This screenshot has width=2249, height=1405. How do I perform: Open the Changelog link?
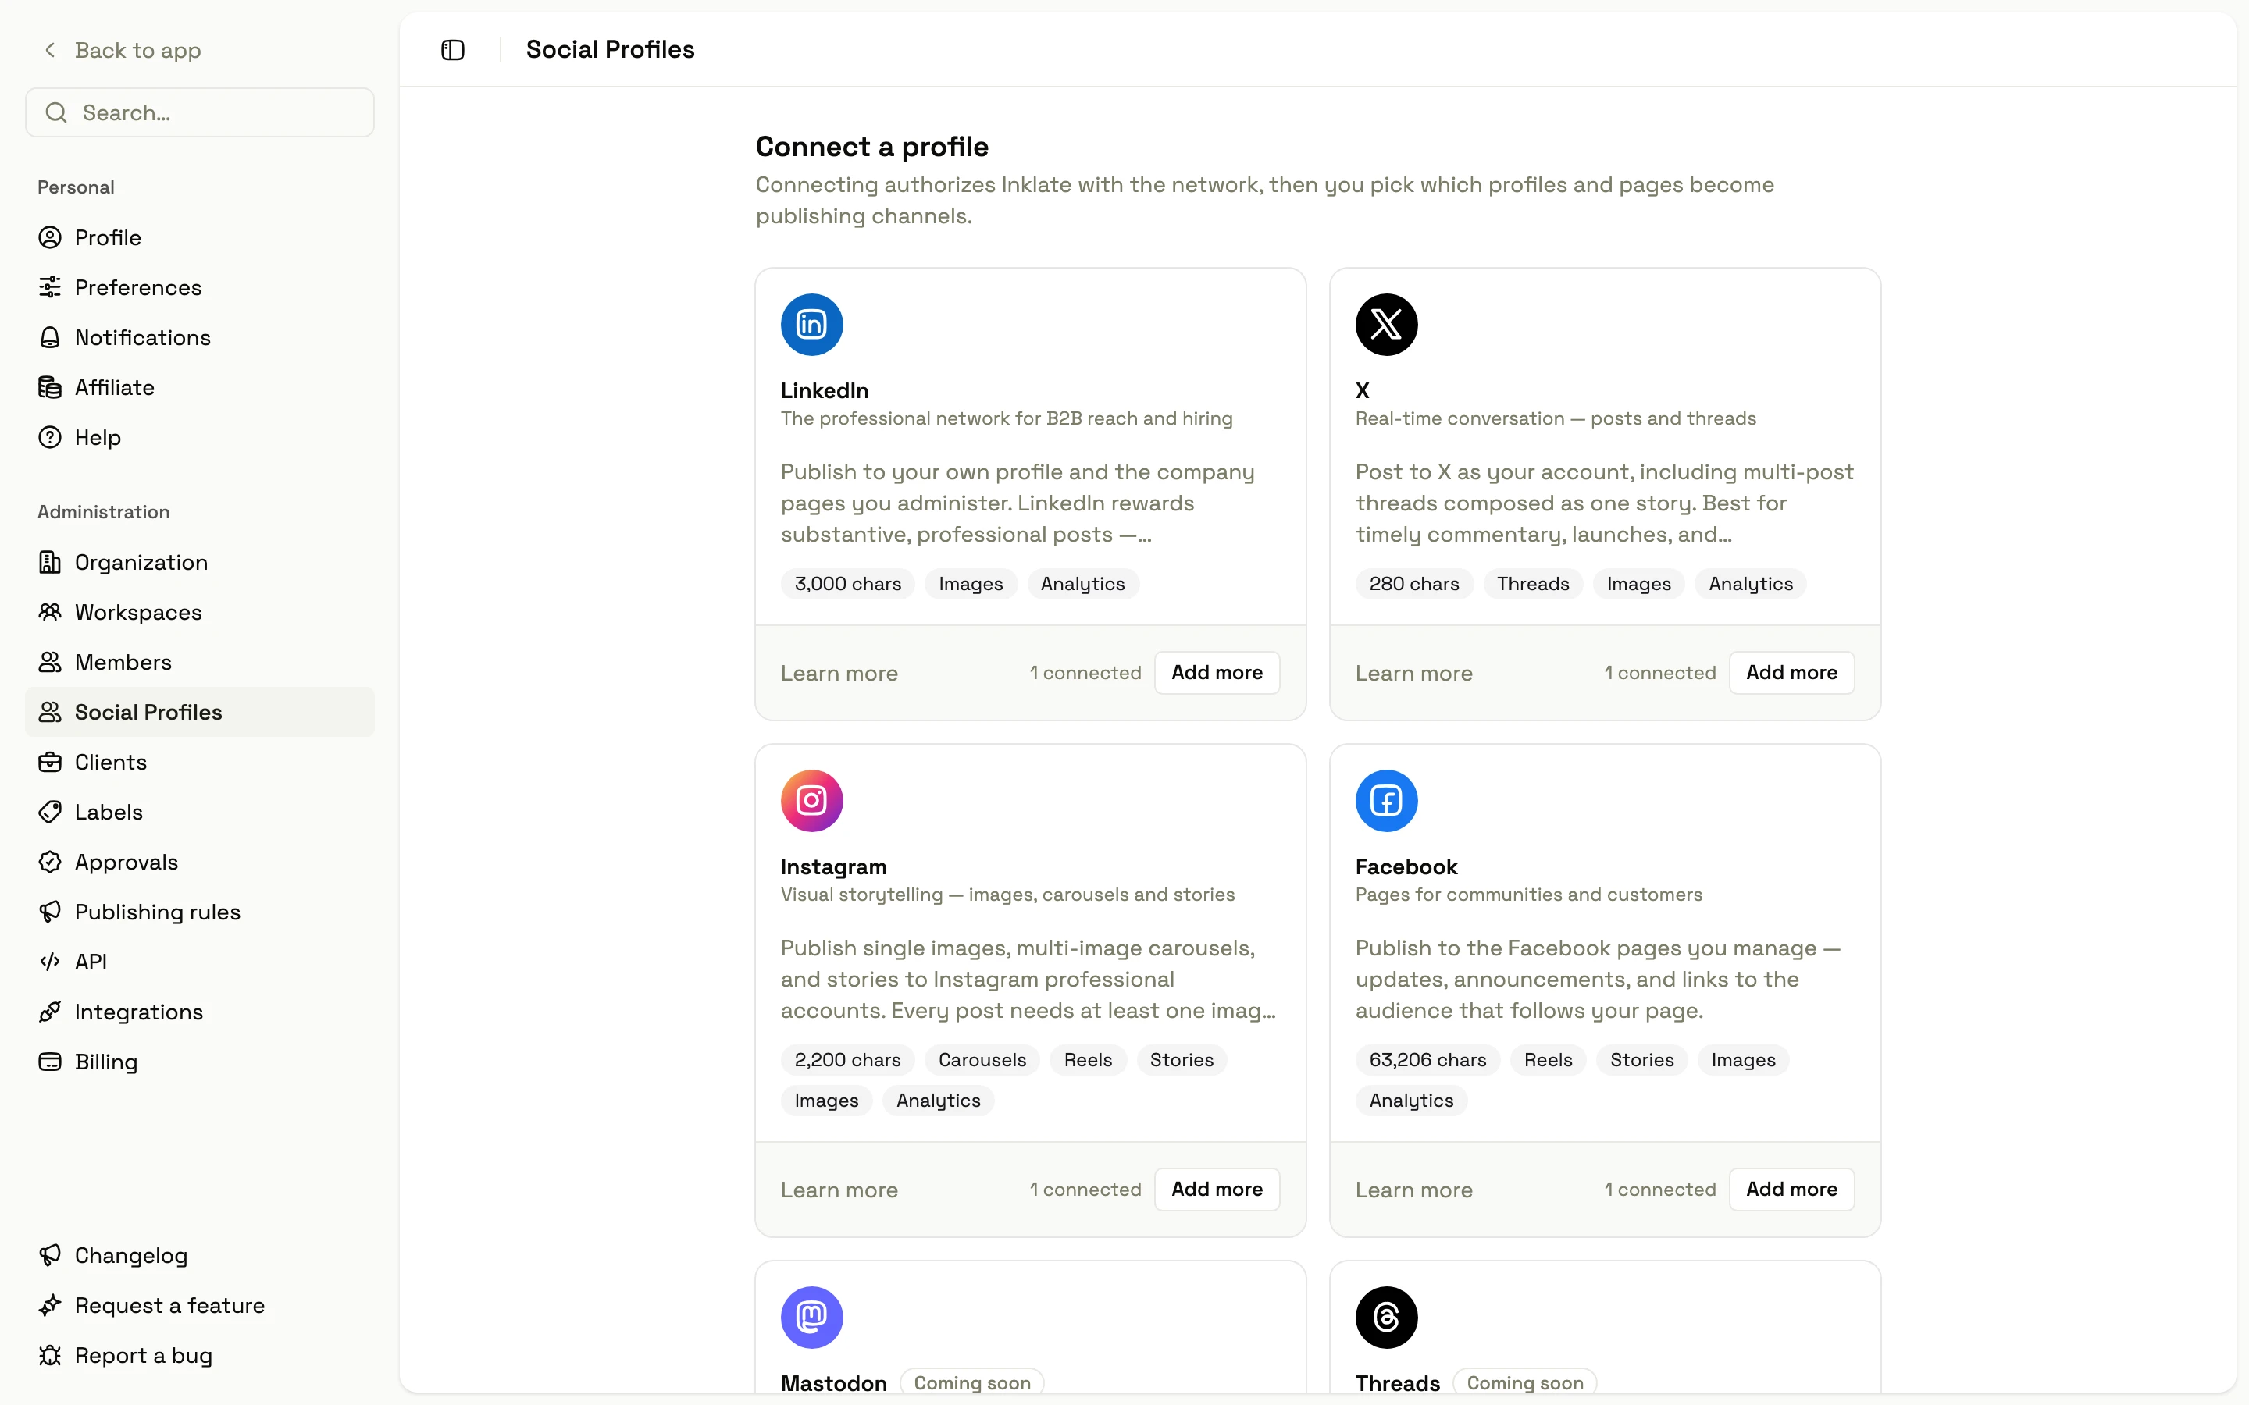pyautogui.click(x=200, y=1255)
